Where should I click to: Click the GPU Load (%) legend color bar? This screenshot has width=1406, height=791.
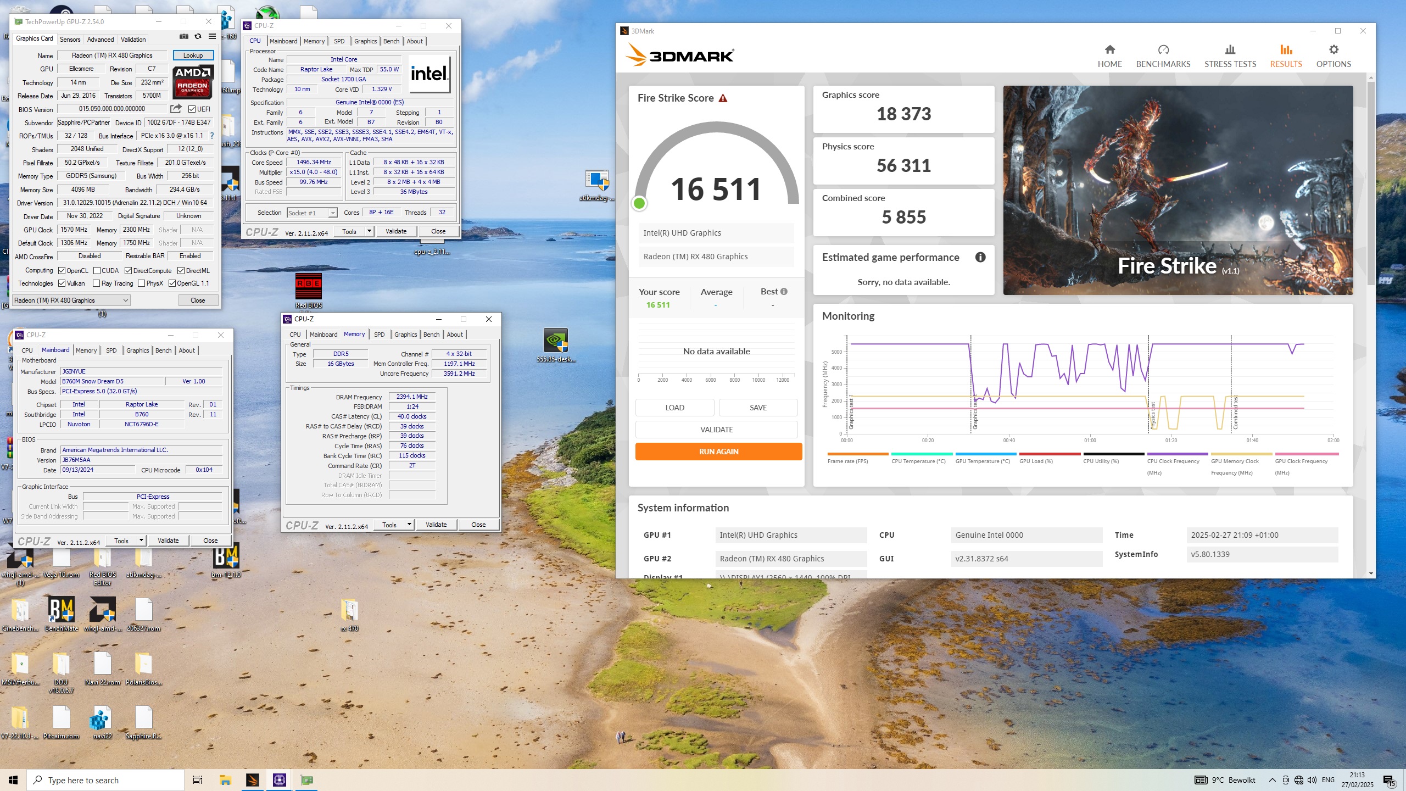tap(1050, 454)
